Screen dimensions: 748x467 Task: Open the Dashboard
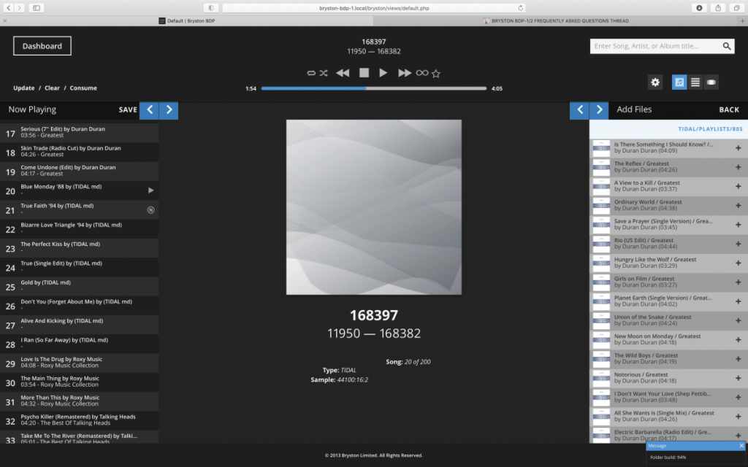42,46
